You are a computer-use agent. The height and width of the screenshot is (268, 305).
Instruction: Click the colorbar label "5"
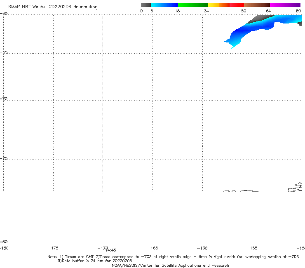[152, 11]
